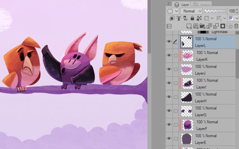Click the layer opacity slider

(215, 11)
